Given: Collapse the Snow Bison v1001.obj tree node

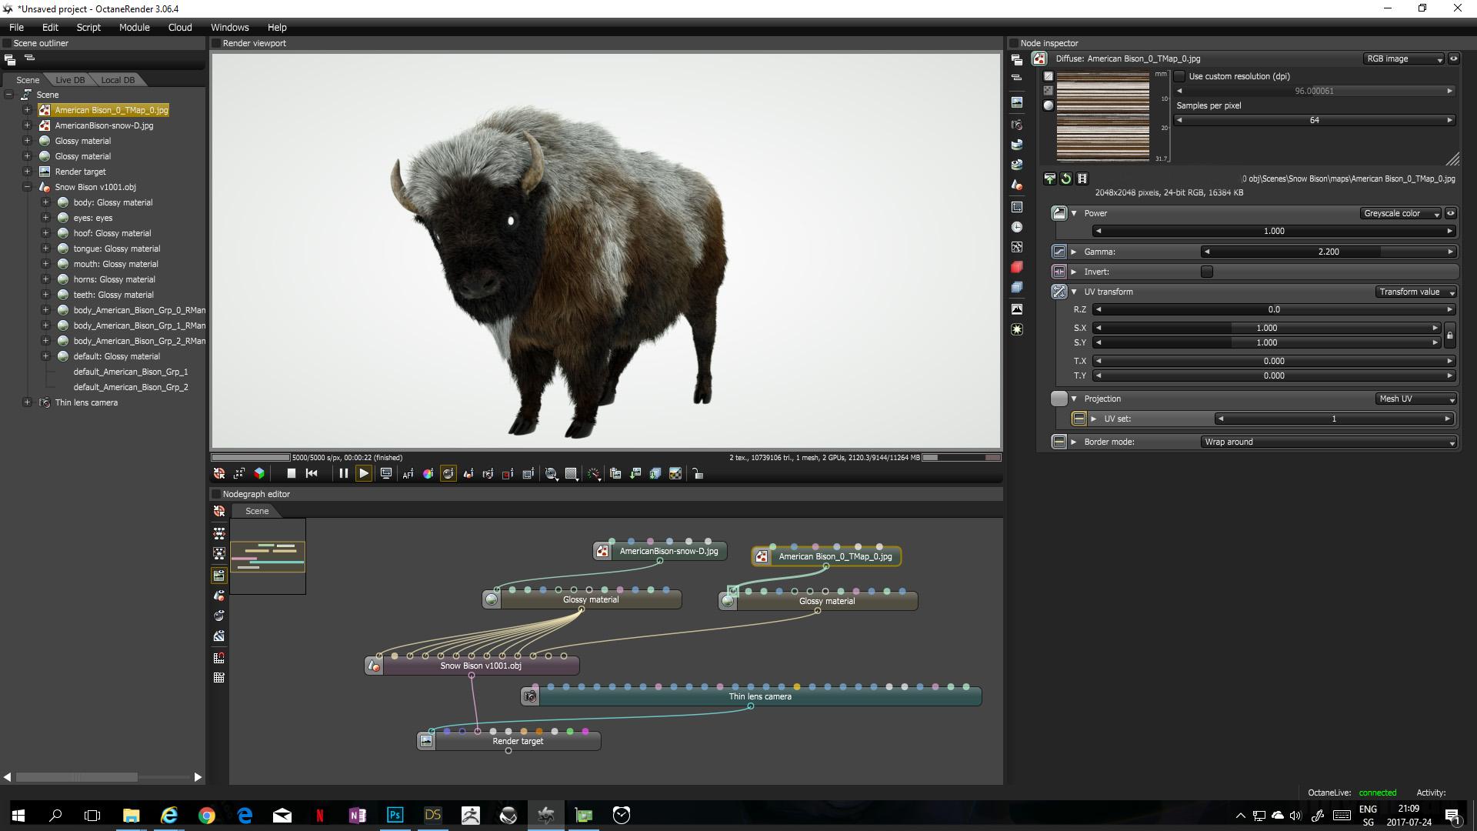Looking at the screenshot, I should point(27,187).
